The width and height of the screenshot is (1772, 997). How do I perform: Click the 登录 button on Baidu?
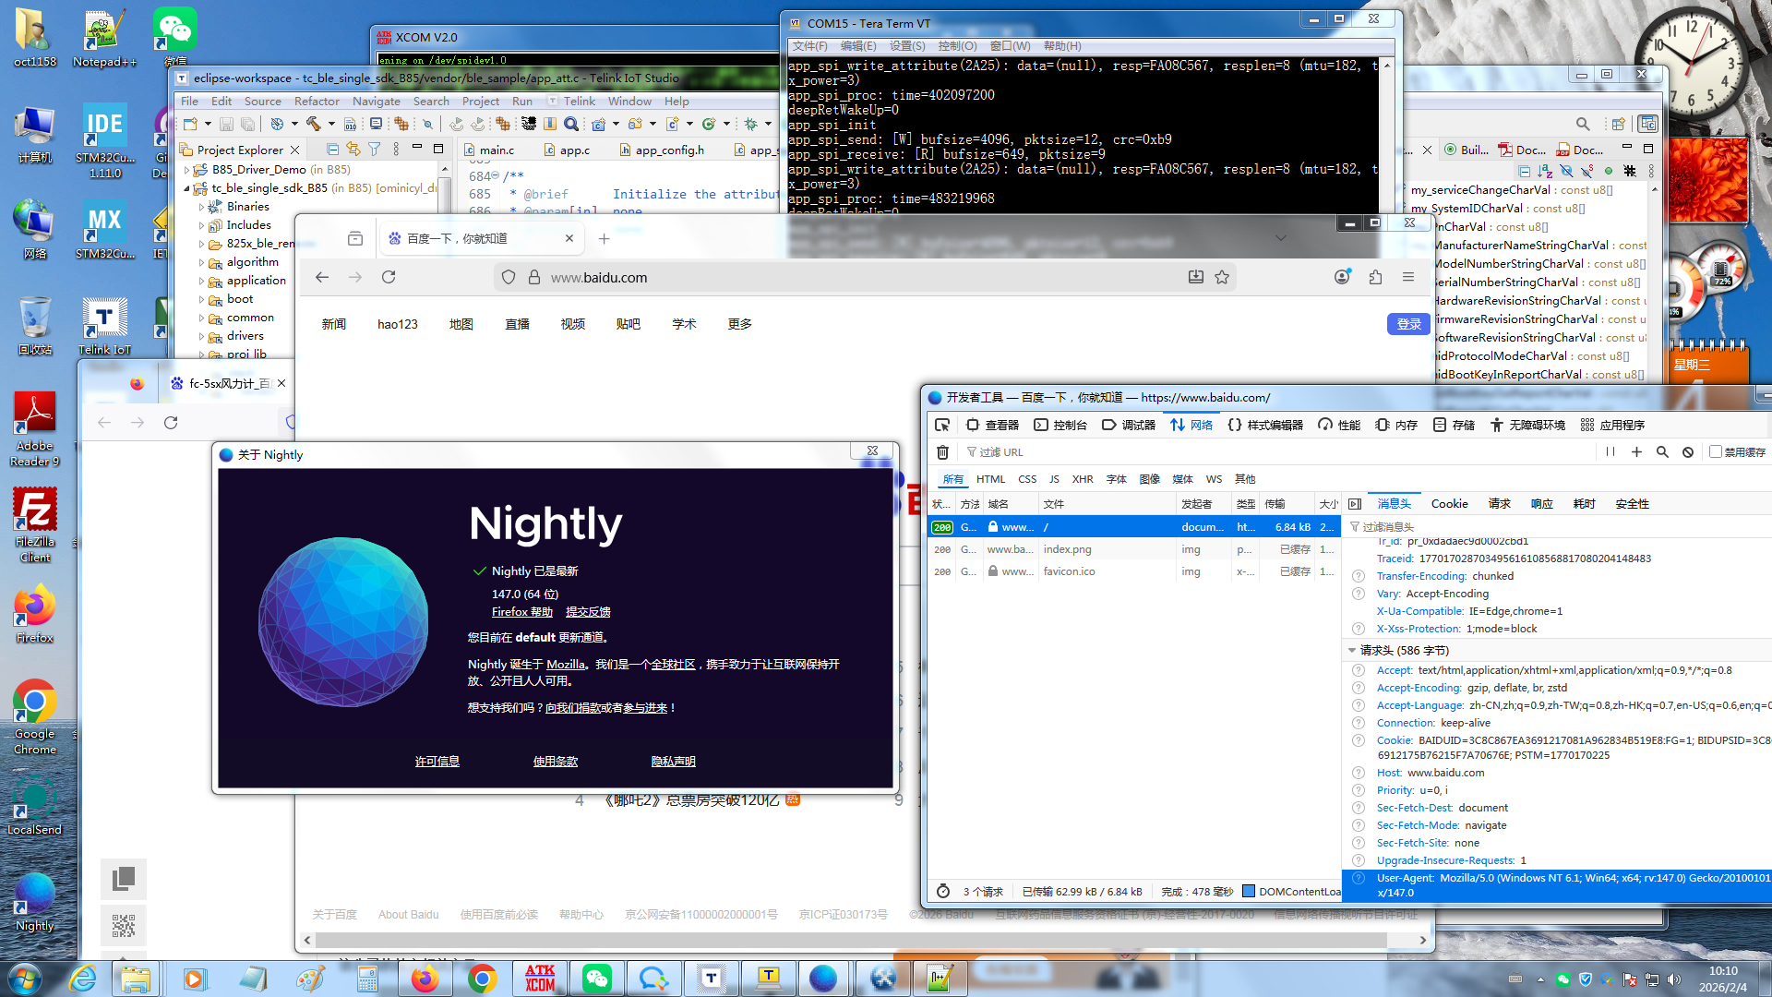tap(1408, 324)
